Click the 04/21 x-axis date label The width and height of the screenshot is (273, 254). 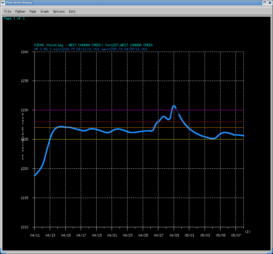tap(112, 235)
